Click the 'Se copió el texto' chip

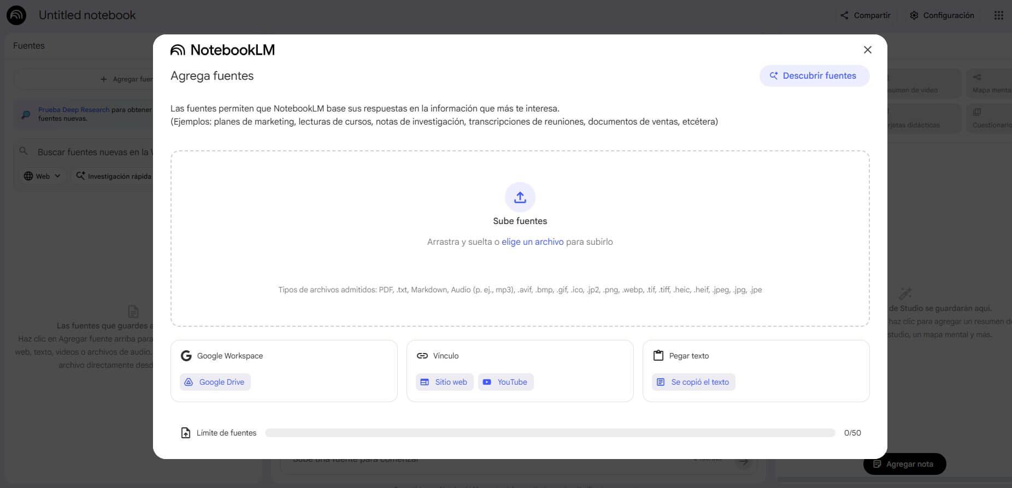click(x=693, y=382)
